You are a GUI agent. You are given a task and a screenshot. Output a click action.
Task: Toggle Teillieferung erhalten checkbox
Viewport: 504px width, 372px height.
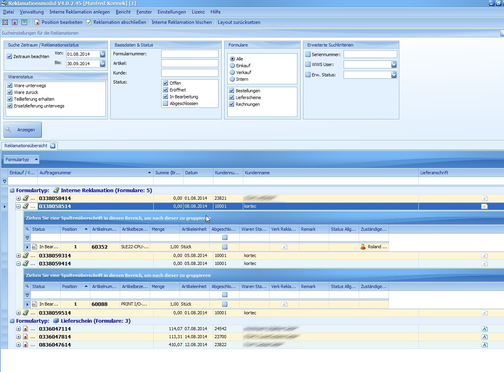point(10,99)
